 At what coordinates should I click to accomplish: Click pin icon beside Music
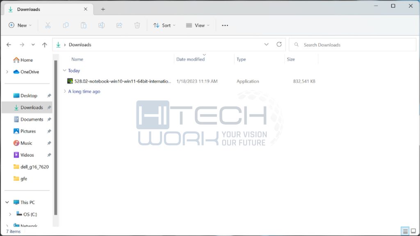pos(49,143)
